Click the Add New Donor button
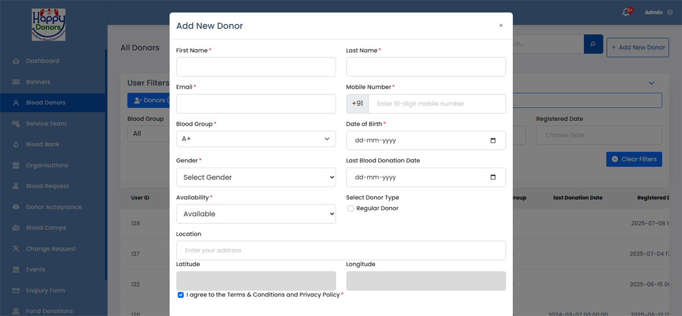The height and width of the screenshot is (316, 682). [x=637, y=47]
